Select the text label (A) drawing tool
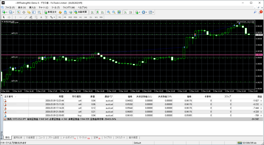Screen dimensions: 264x145 42,17
